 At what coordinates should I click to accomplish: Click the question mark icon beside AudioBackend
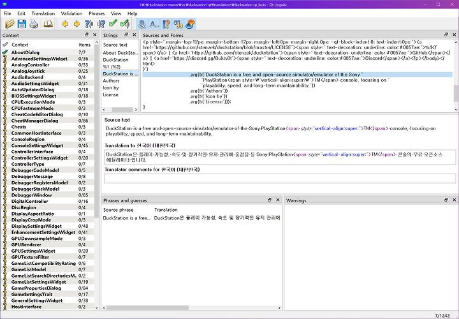4,77
